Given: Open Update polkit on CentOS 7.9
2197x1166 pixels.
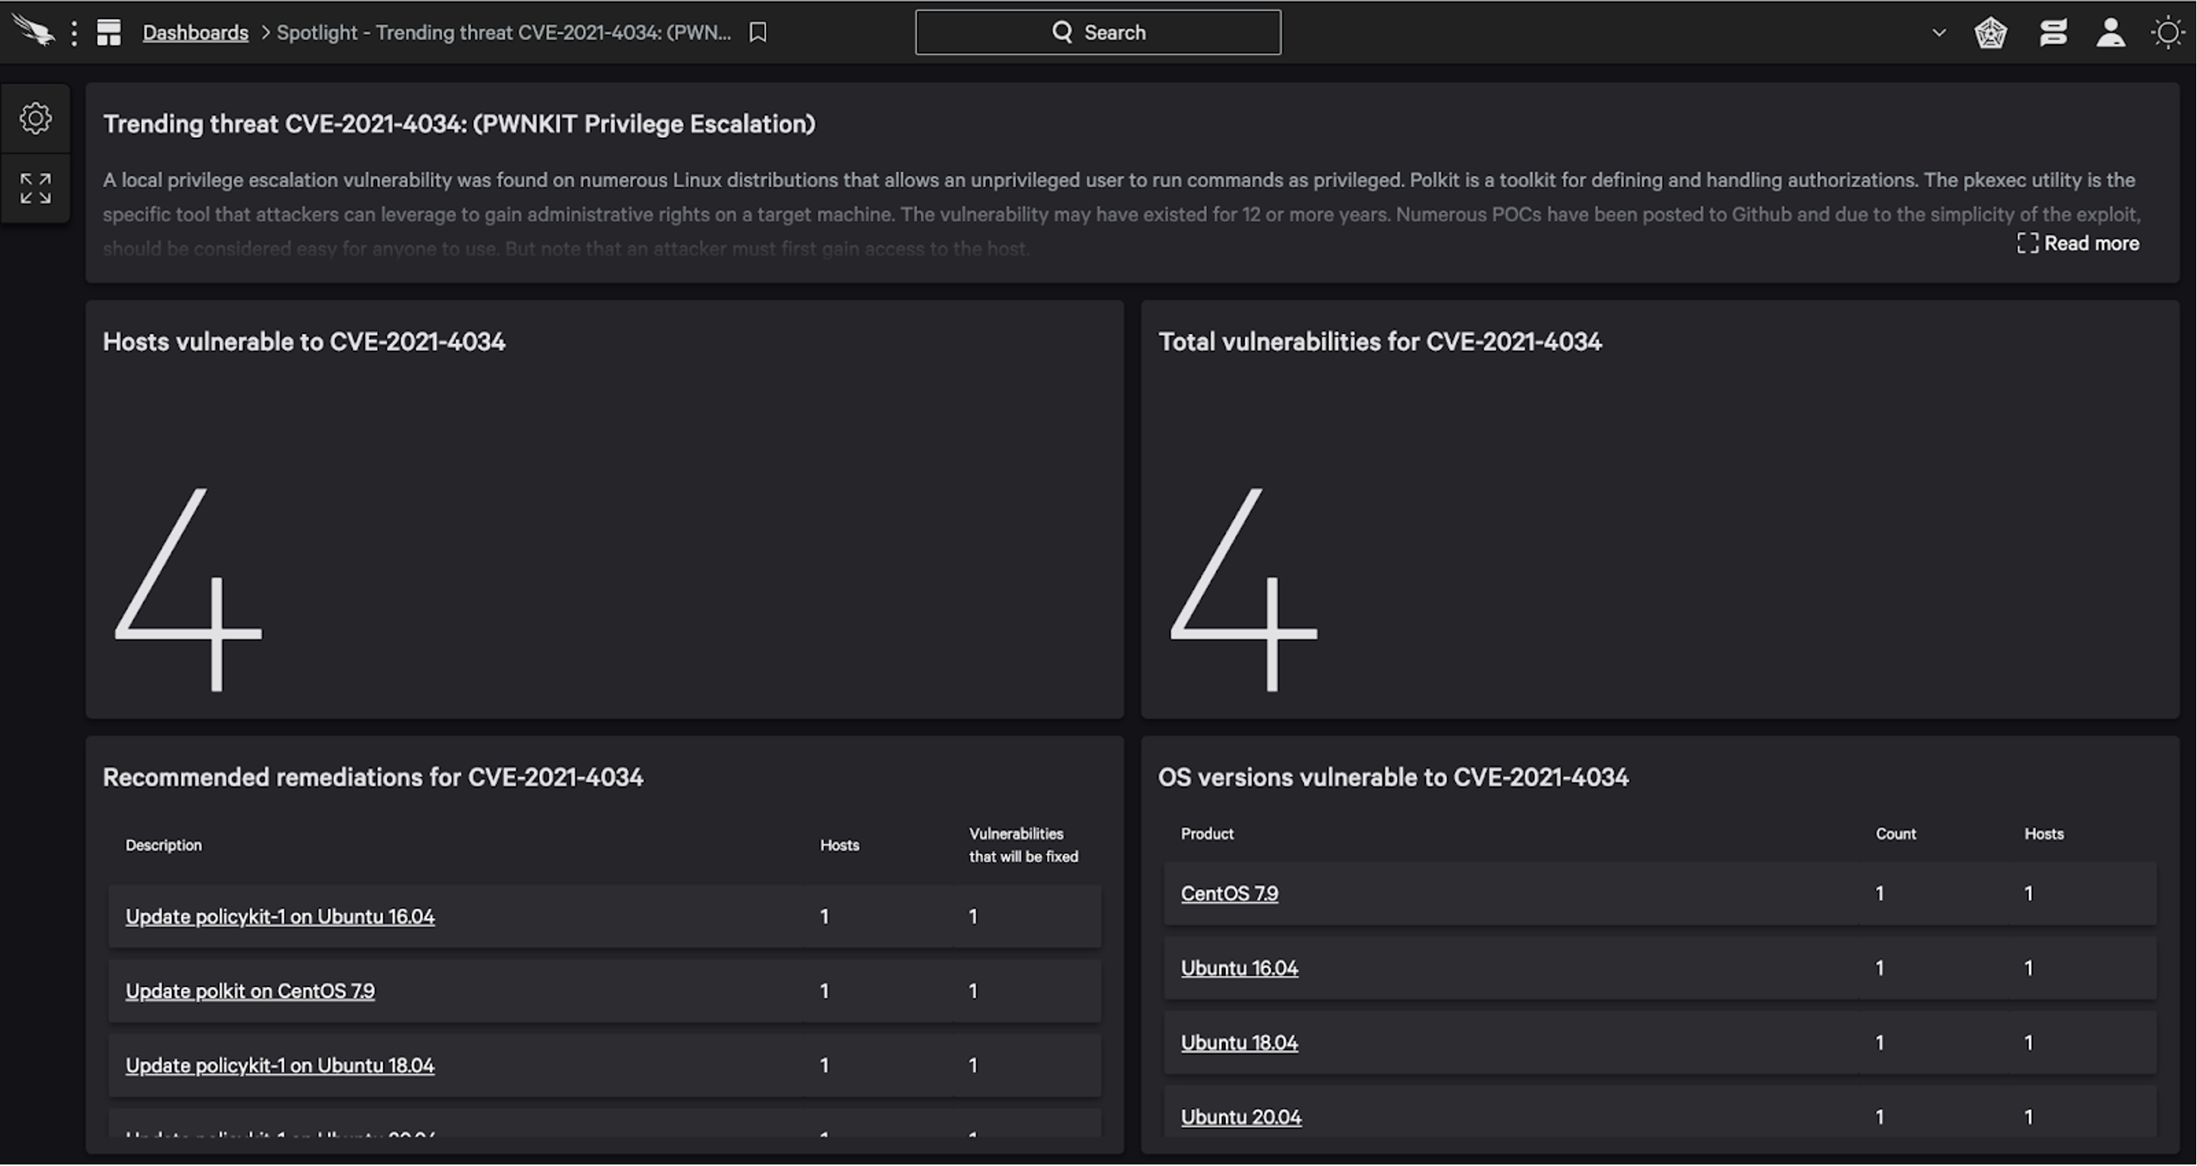Looking at the screenshot, I should (x=250, y=990).
